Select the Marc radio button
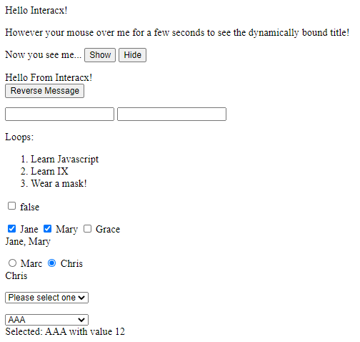This screenshot has height=342, width=360. click(x=12, y=263)
